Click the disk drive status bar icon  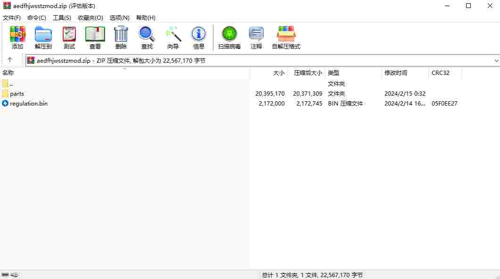click(5, 275)
